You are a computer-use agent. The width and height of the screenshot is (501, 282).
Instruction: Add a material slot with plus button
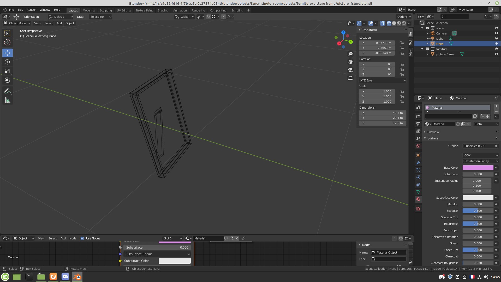[x=496, y=106]
